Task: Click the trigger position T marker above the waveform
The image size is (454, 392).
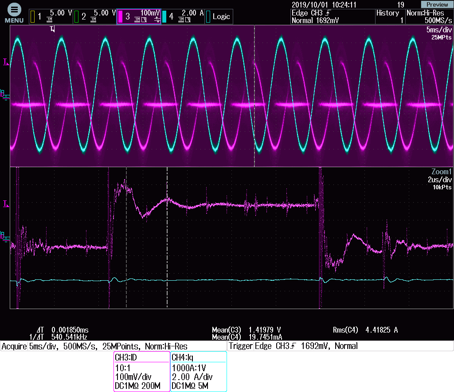Action: (x=52, y=28)
